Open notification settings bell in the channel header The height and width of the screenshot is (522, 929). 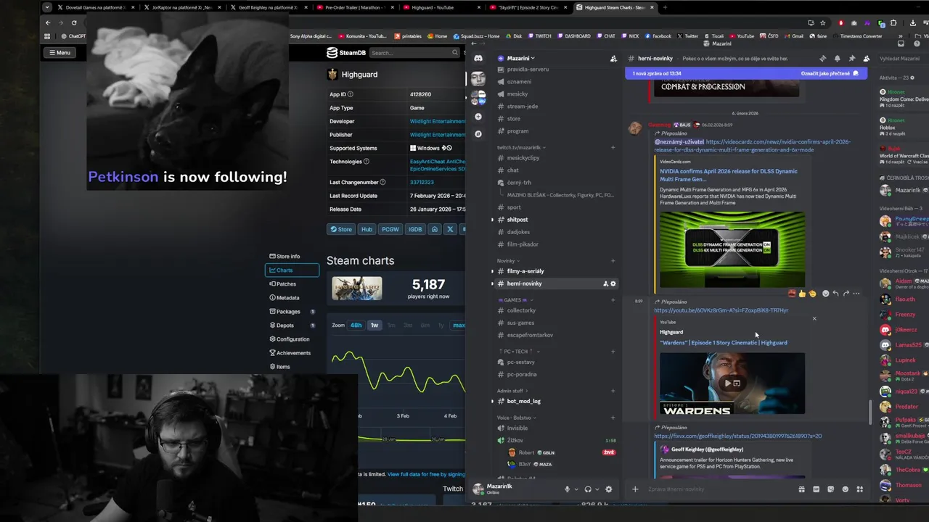click(x=837, y=59)
